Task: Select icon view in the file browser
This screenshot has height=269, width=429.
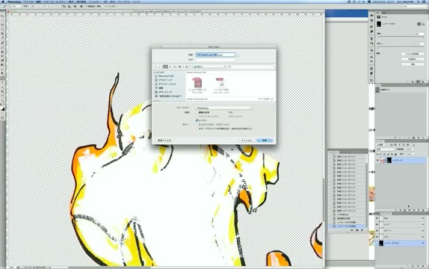Action: [x=165, y=67]
